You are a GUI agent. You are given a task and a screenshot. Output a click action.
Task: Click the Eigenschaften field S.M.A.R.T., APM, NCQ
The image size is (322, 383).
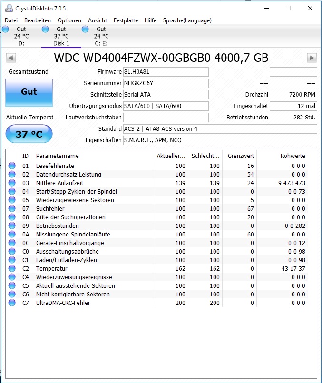pyautogui.click(x=220, y=140)
